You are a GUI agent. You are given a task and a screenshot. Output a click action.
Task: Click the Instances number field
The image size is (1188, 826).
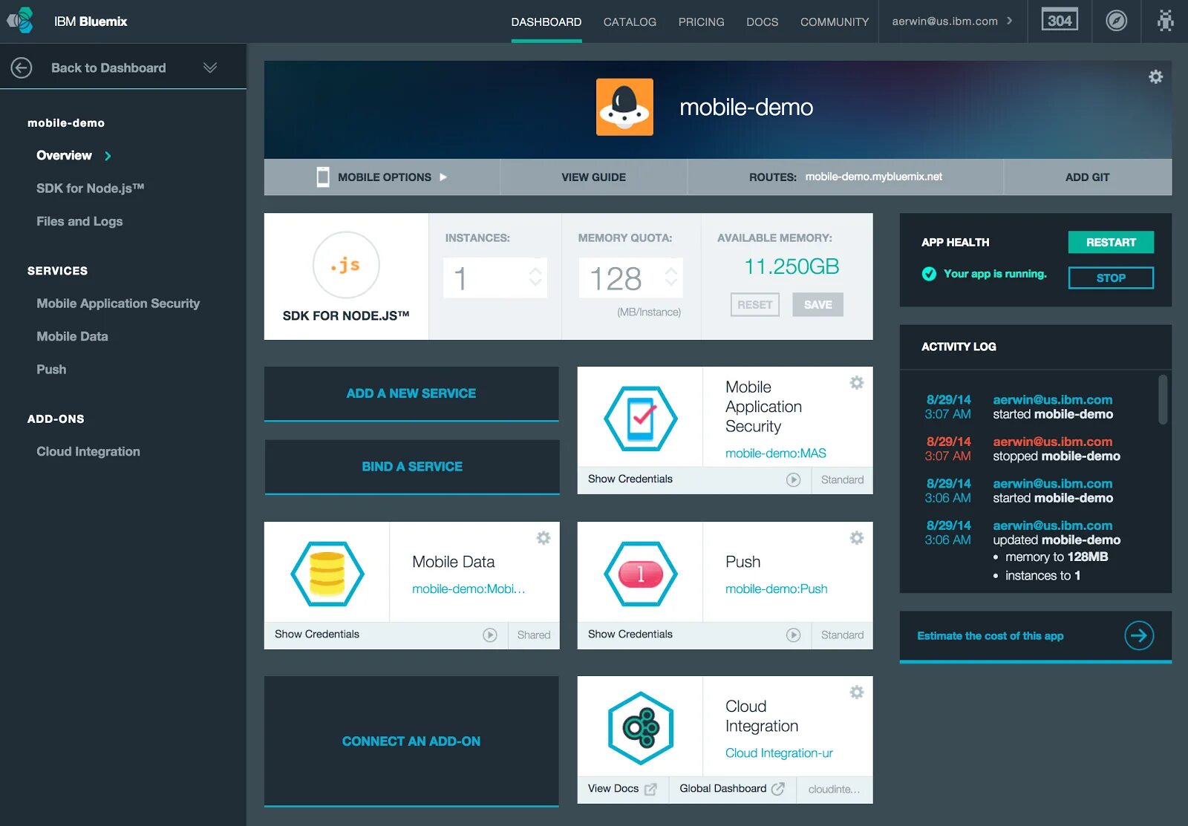point(495,278)
